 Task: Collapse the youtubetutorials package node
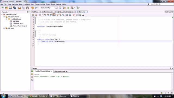pyautogui.click(x=7, y=19)
